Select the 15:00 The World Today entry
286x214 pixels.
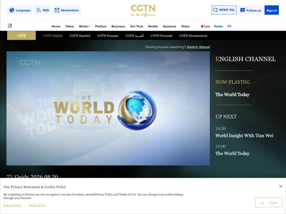[232, 153]
